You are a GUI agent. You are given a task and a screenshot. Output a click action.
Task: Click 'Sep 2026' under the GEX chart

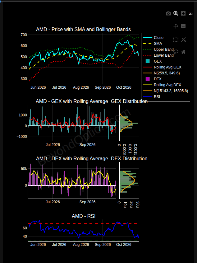[87, 145]
